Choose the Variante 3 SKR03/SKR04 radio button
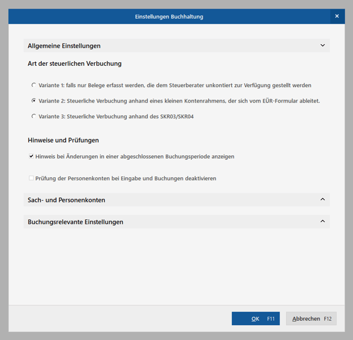Image resolution: width=353 pixels, height=340 pixels. [34, 116]
